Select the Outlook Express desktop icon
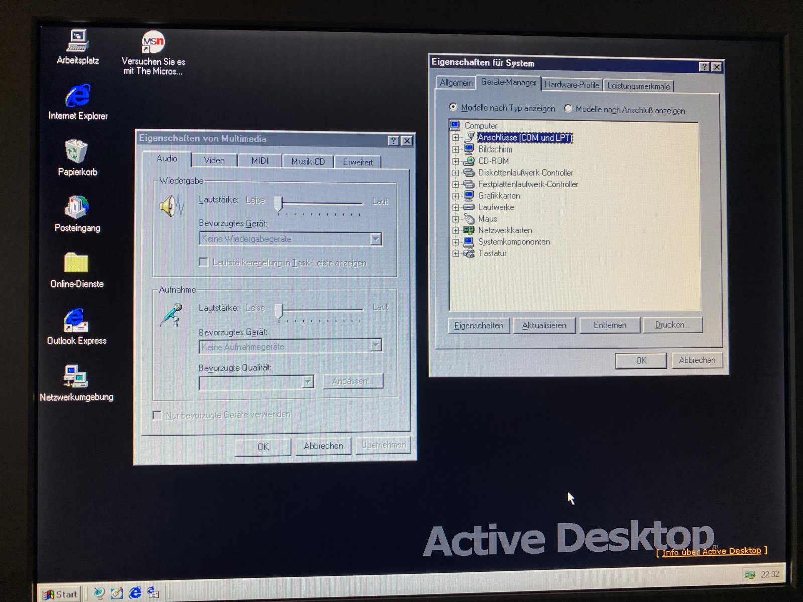Image resolution: width=803 pixels, height=602 pixels. (x=76, y=327)
